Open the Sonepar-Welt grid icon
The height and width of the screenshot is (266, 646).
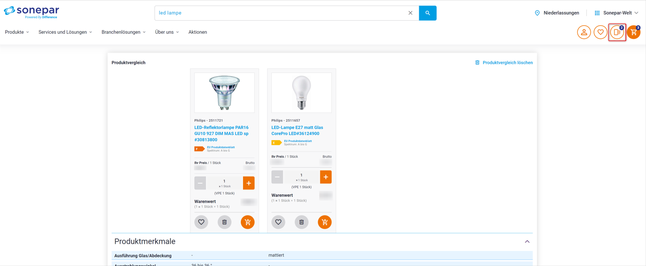[597, 13]
